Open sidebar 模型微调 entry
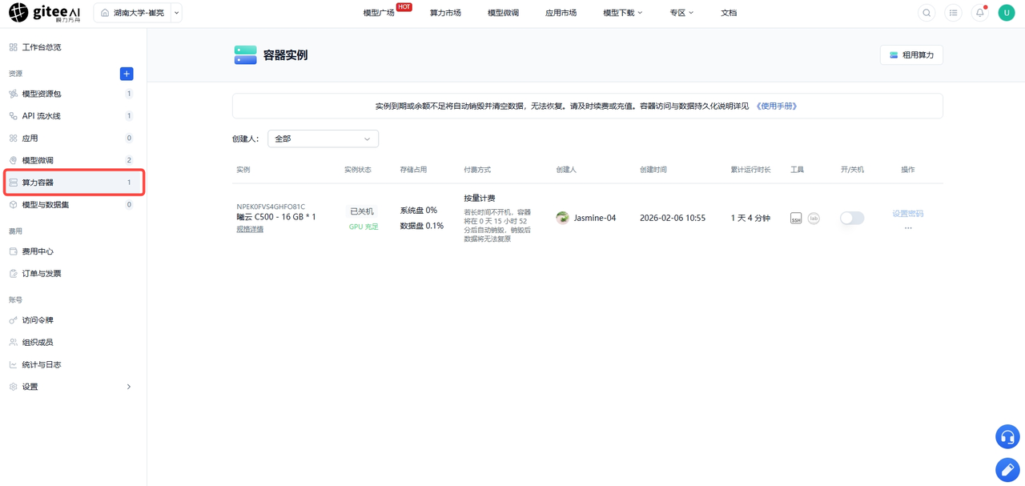Image resolution: width=1025 pixels, height=486 pixels. pyautogui.click(x=73, y=160)
